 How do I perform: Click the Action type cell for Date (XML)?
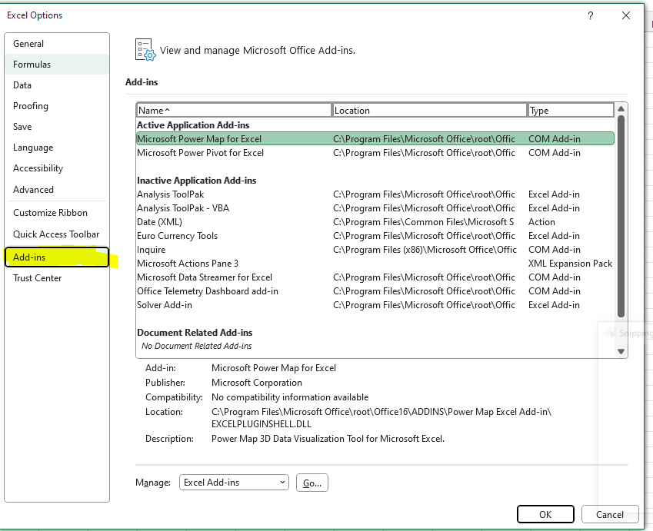tap(541, 222)
